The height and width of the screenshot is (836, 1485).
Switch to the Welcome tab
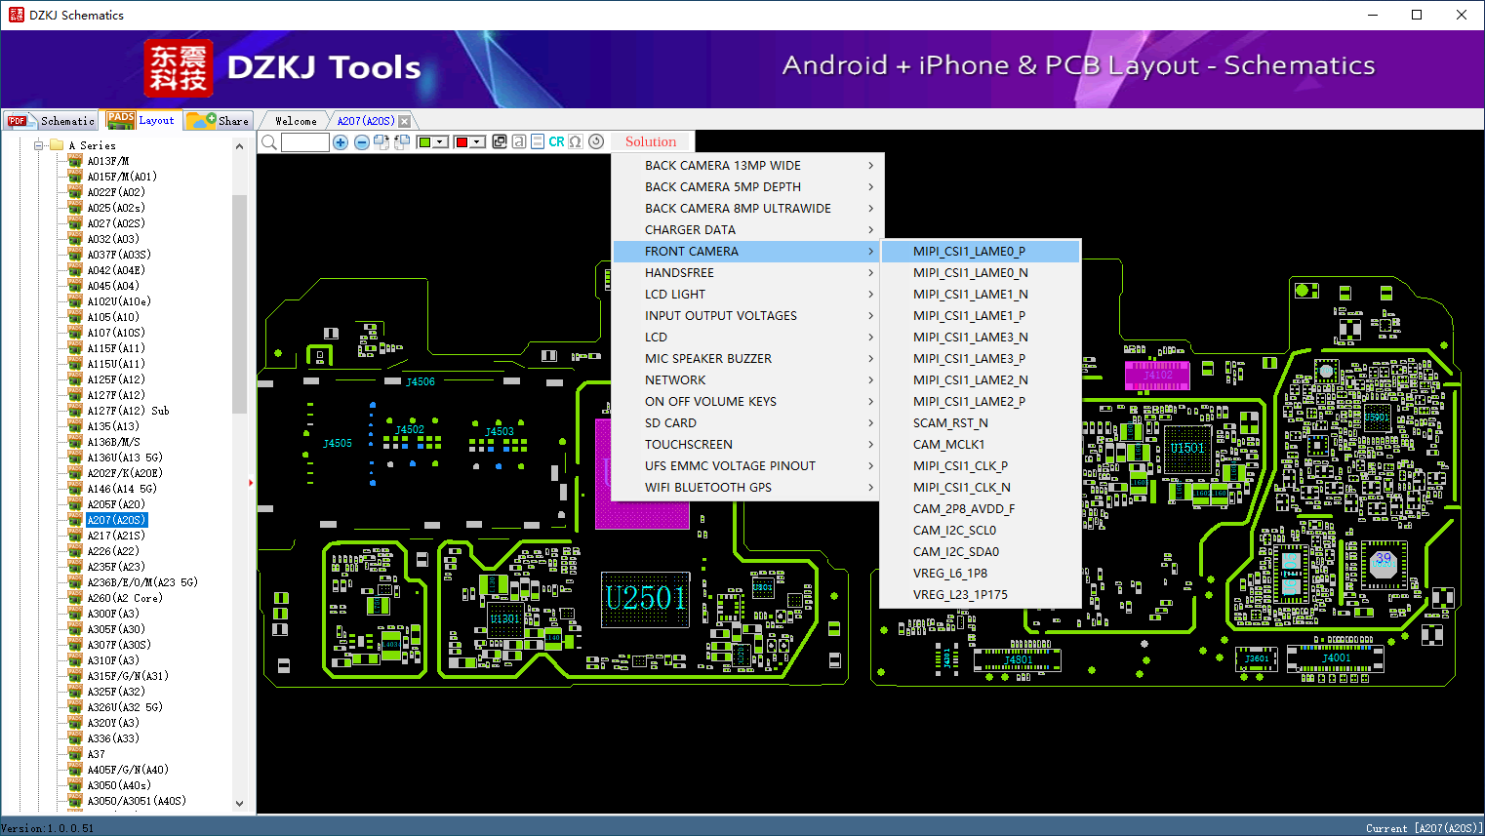tap(296, 121)
